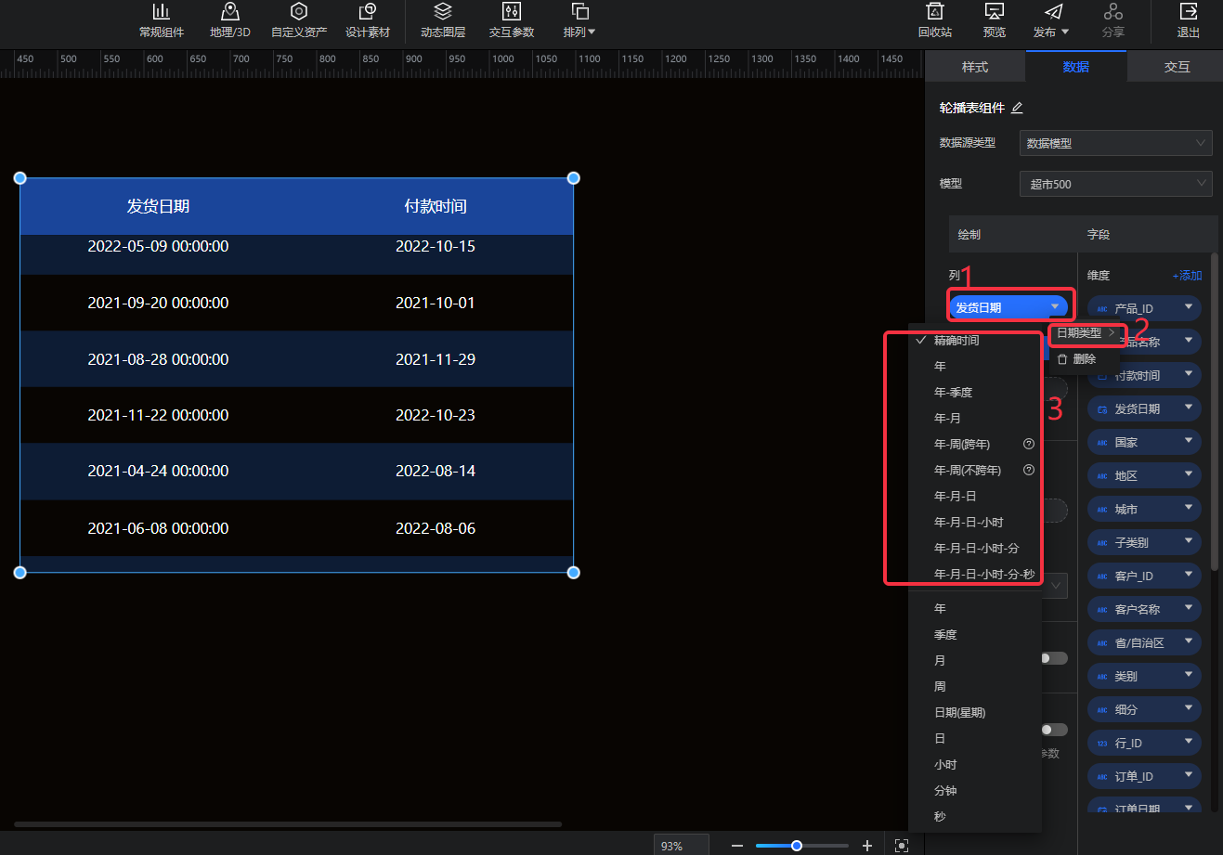Viewport: 1223px width, 855px height.
Task: Choose 年-月-日 from the date type menu
Action: pos(956,497)
